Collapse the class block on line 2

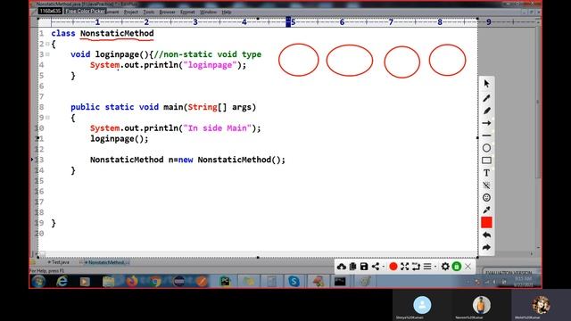pyautogui.click(x=47, y=44)
